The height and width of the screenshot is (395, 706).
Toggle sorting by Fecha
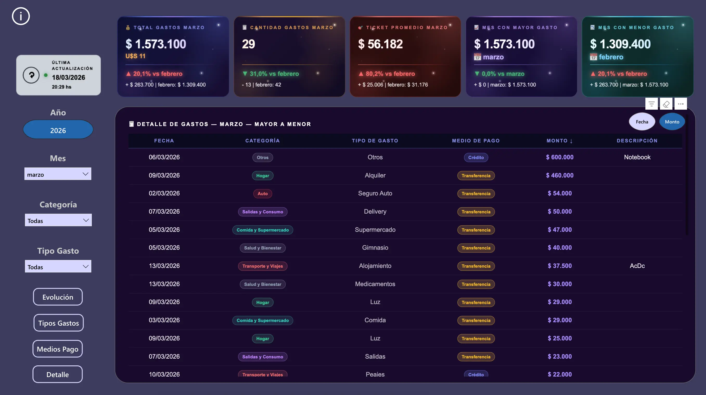pyautogui.click(x=642, y=122)
